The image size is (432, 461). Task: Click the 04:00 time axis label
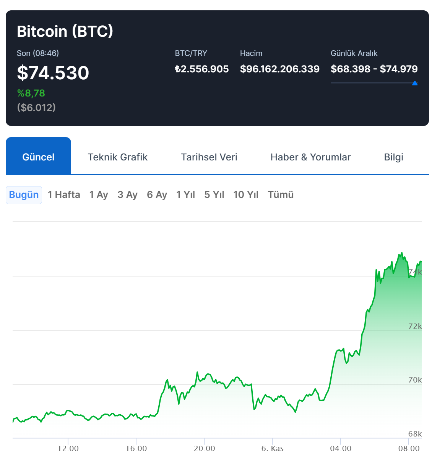[x=341, y=448]
